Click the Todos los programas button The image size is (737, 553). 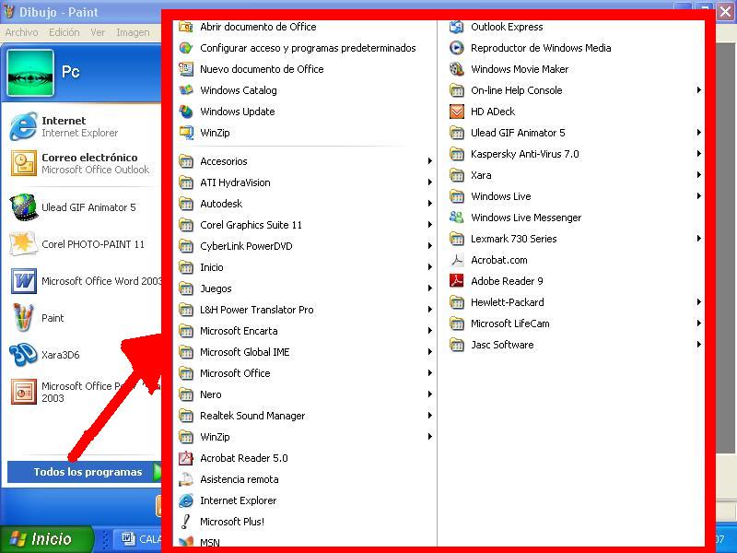[x=85, y=472]
